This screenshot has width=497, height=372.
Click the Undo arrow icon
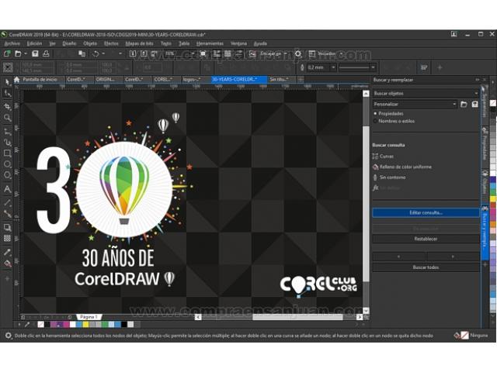96,53
